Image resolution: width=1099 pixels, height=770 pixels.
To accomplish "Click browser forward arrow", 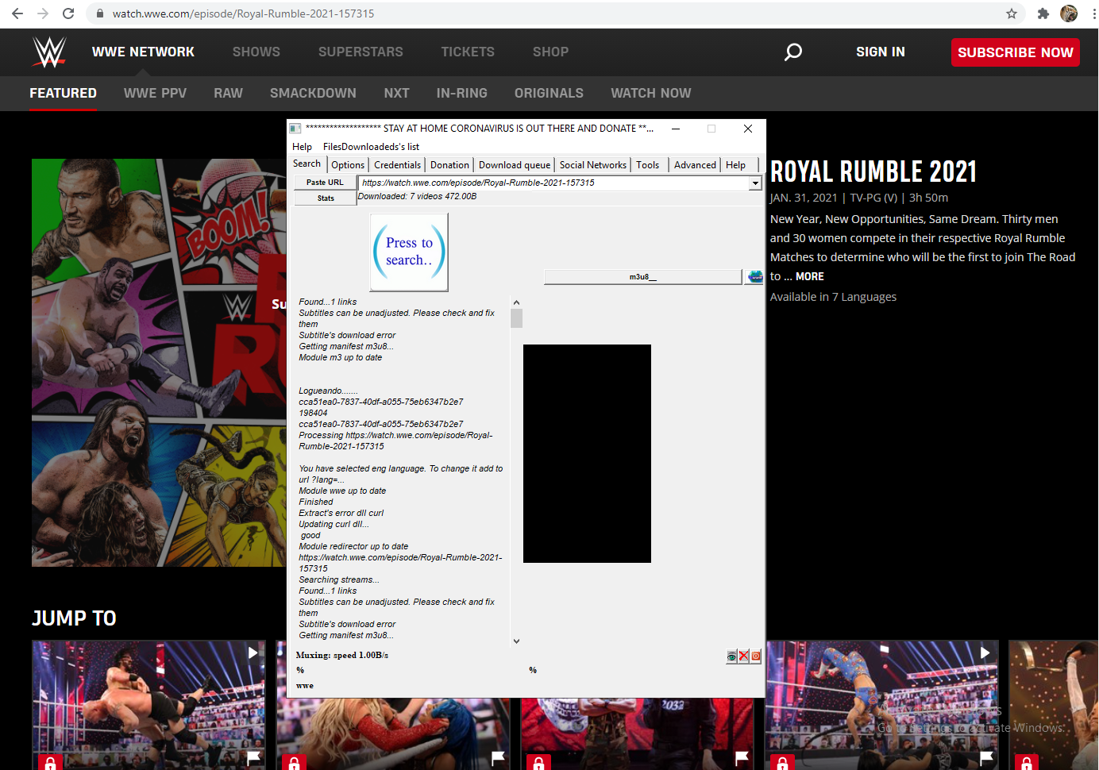I will click(x=43, y=13).
